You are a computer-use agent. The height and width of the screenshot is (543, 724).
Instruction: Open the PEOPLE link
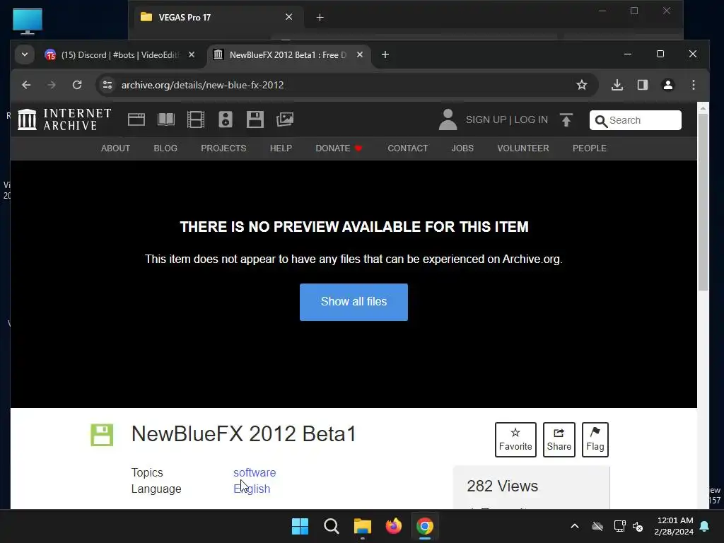[x=590, y=148]
